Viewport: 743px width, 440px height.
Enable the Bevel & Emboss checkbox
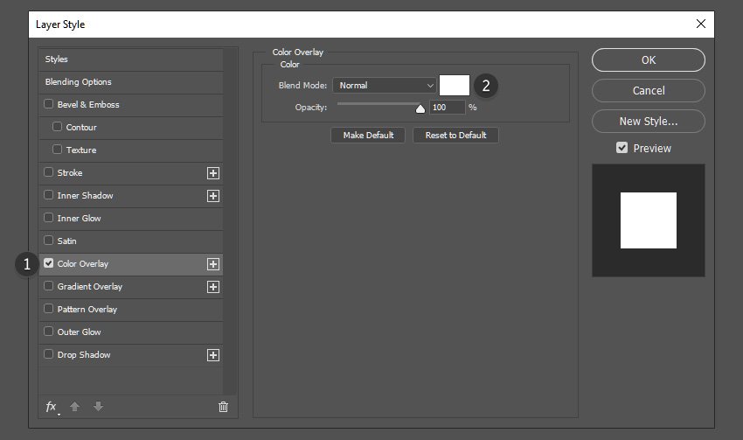coord(49,104)
